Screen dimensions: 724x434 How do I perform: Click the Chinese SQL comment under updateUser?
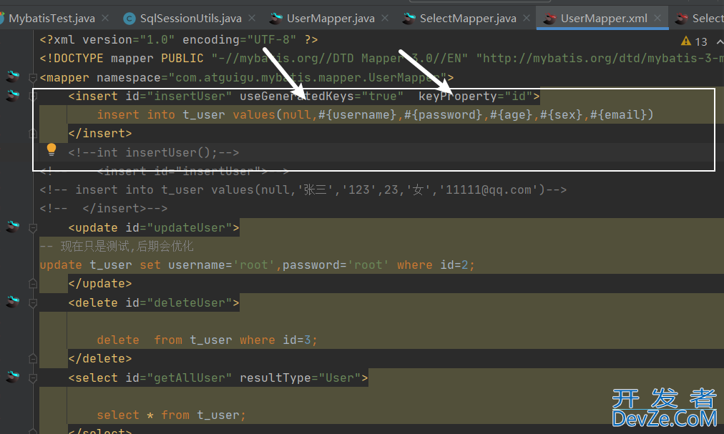coord(117,246)
